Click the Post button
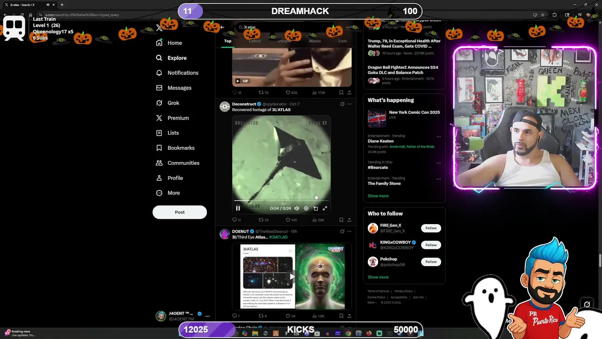This screenshot has height=339, width=602. coord(180,212)
